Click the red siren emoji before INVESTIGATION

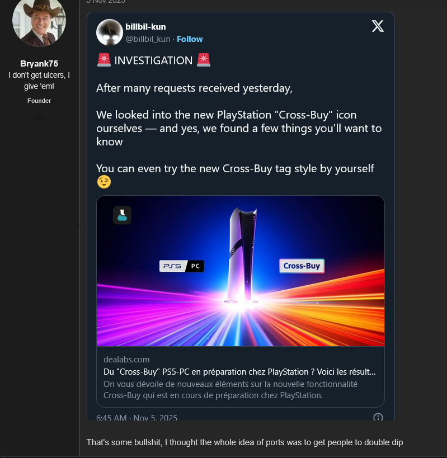pos(103,60)
